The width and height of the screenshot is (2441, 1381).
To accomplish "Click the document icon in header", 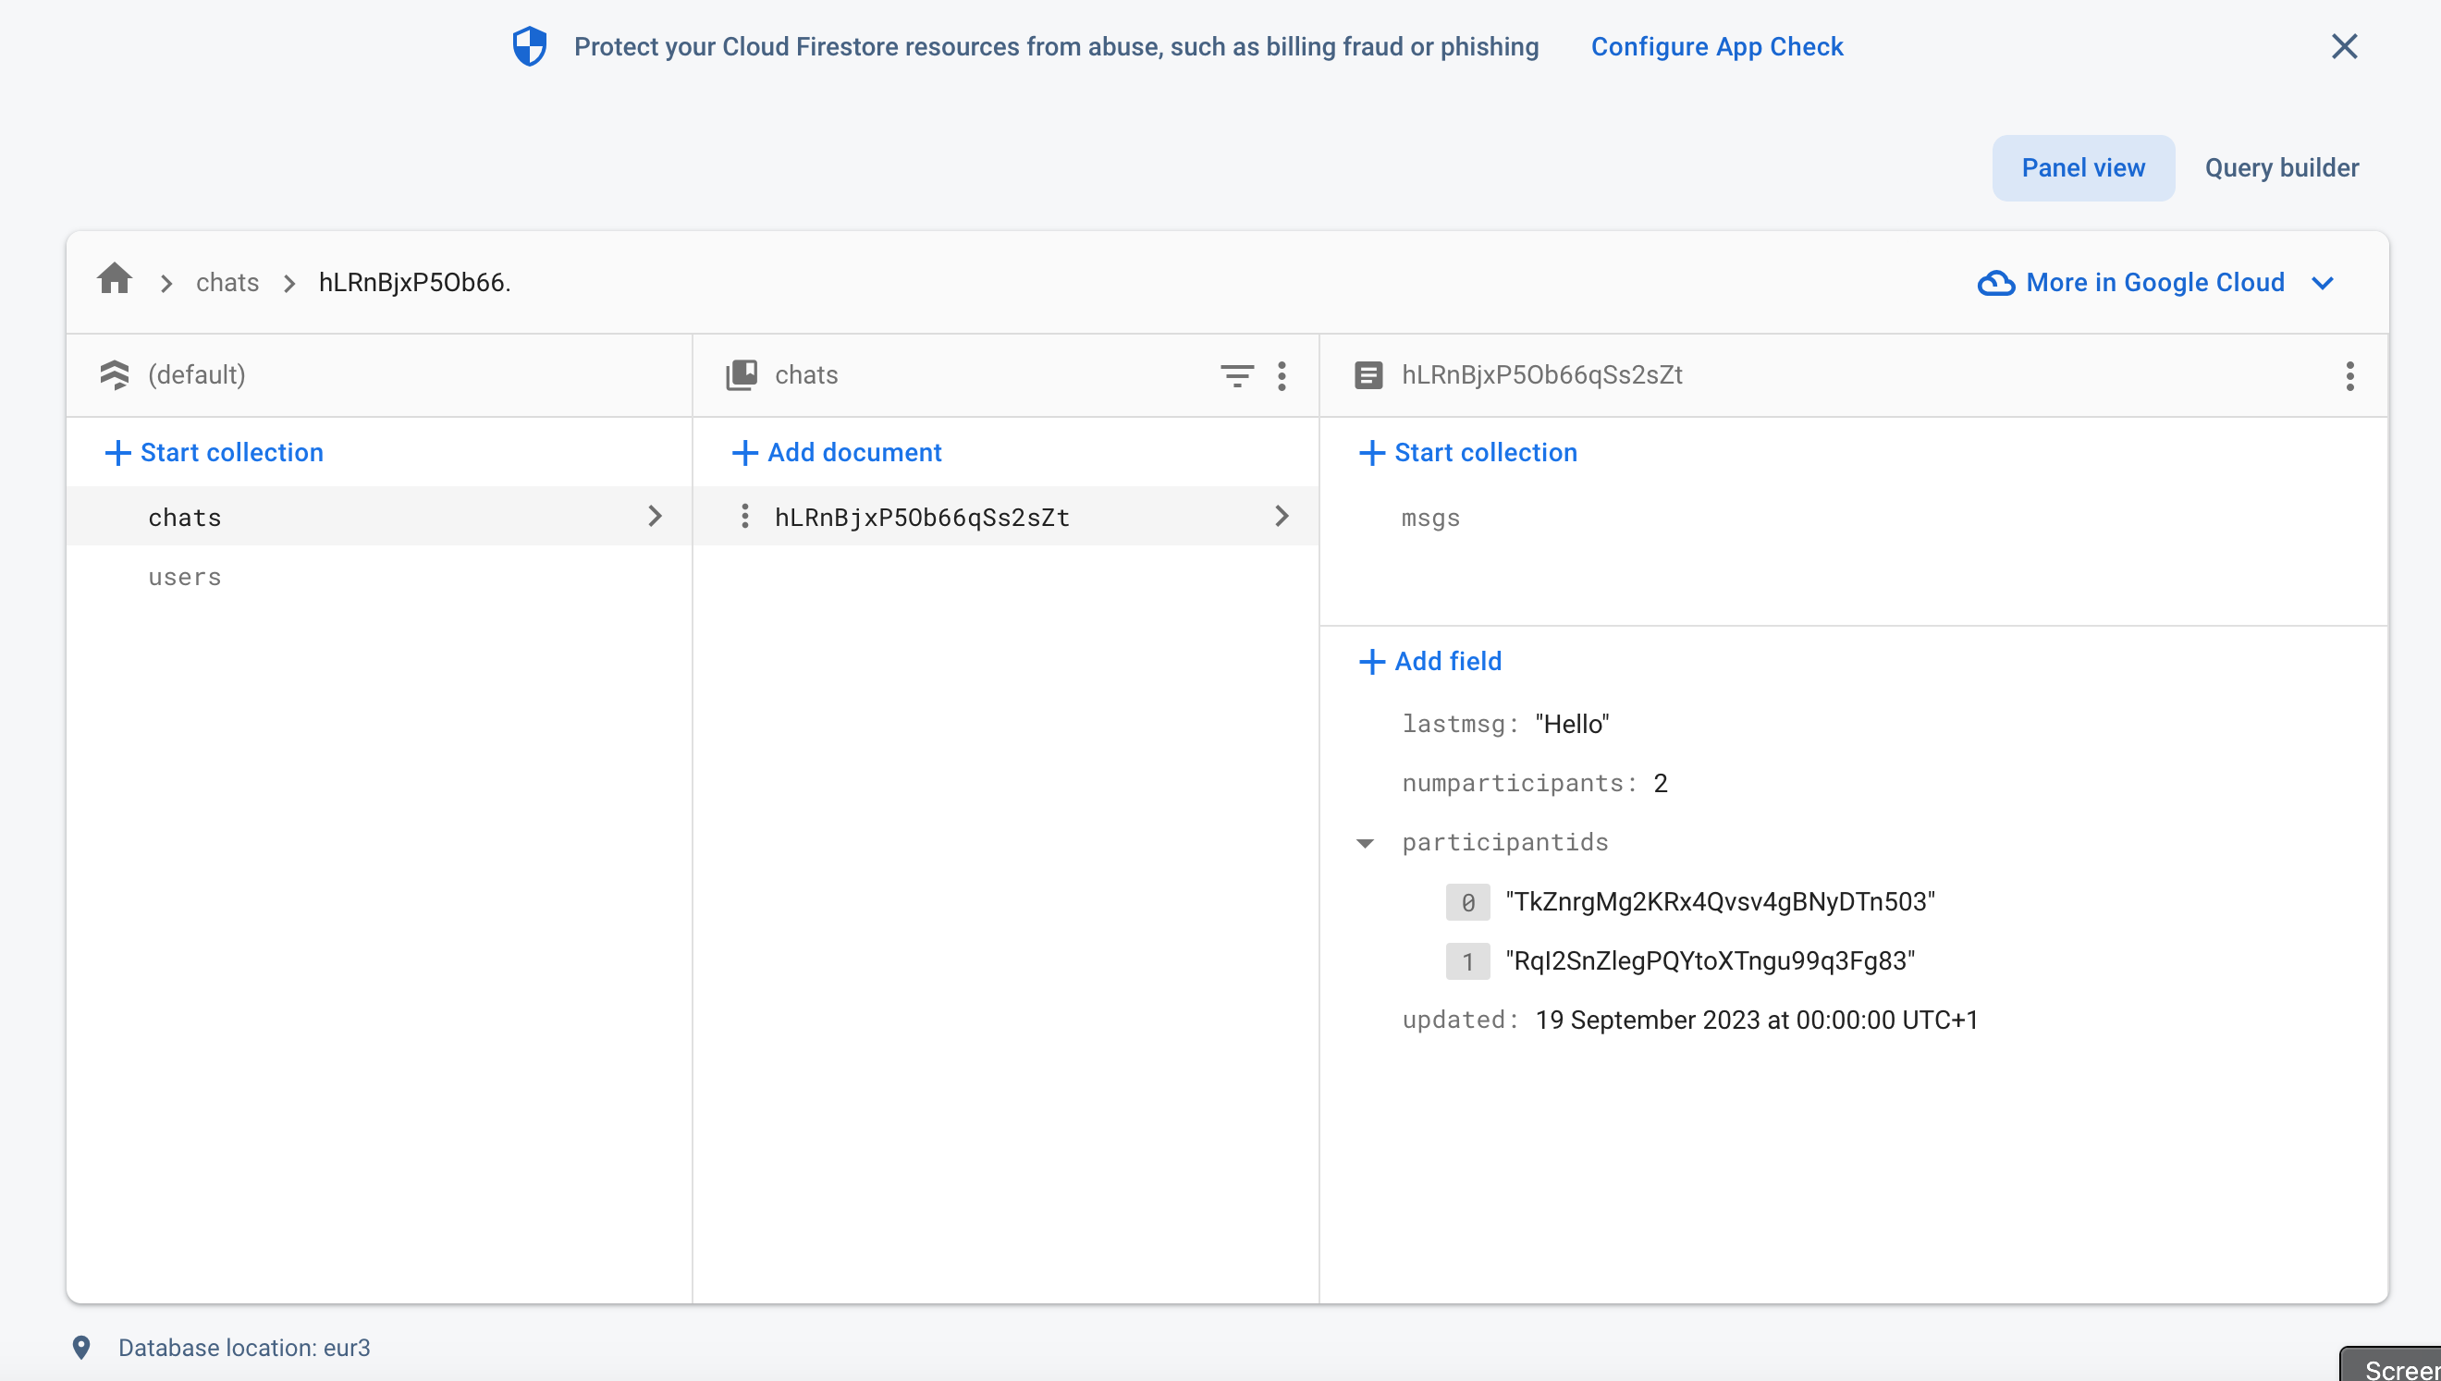I will (x=1368, y=375).
